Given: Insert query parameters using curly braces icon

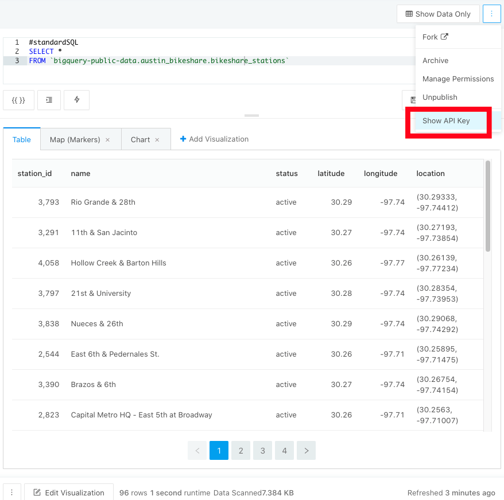Looking at the screenshot, I should pyautogui.click(x=18, y=100).
